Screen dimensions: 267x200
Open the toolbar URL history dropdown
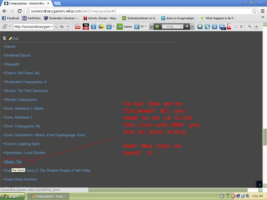click(52, 27)
